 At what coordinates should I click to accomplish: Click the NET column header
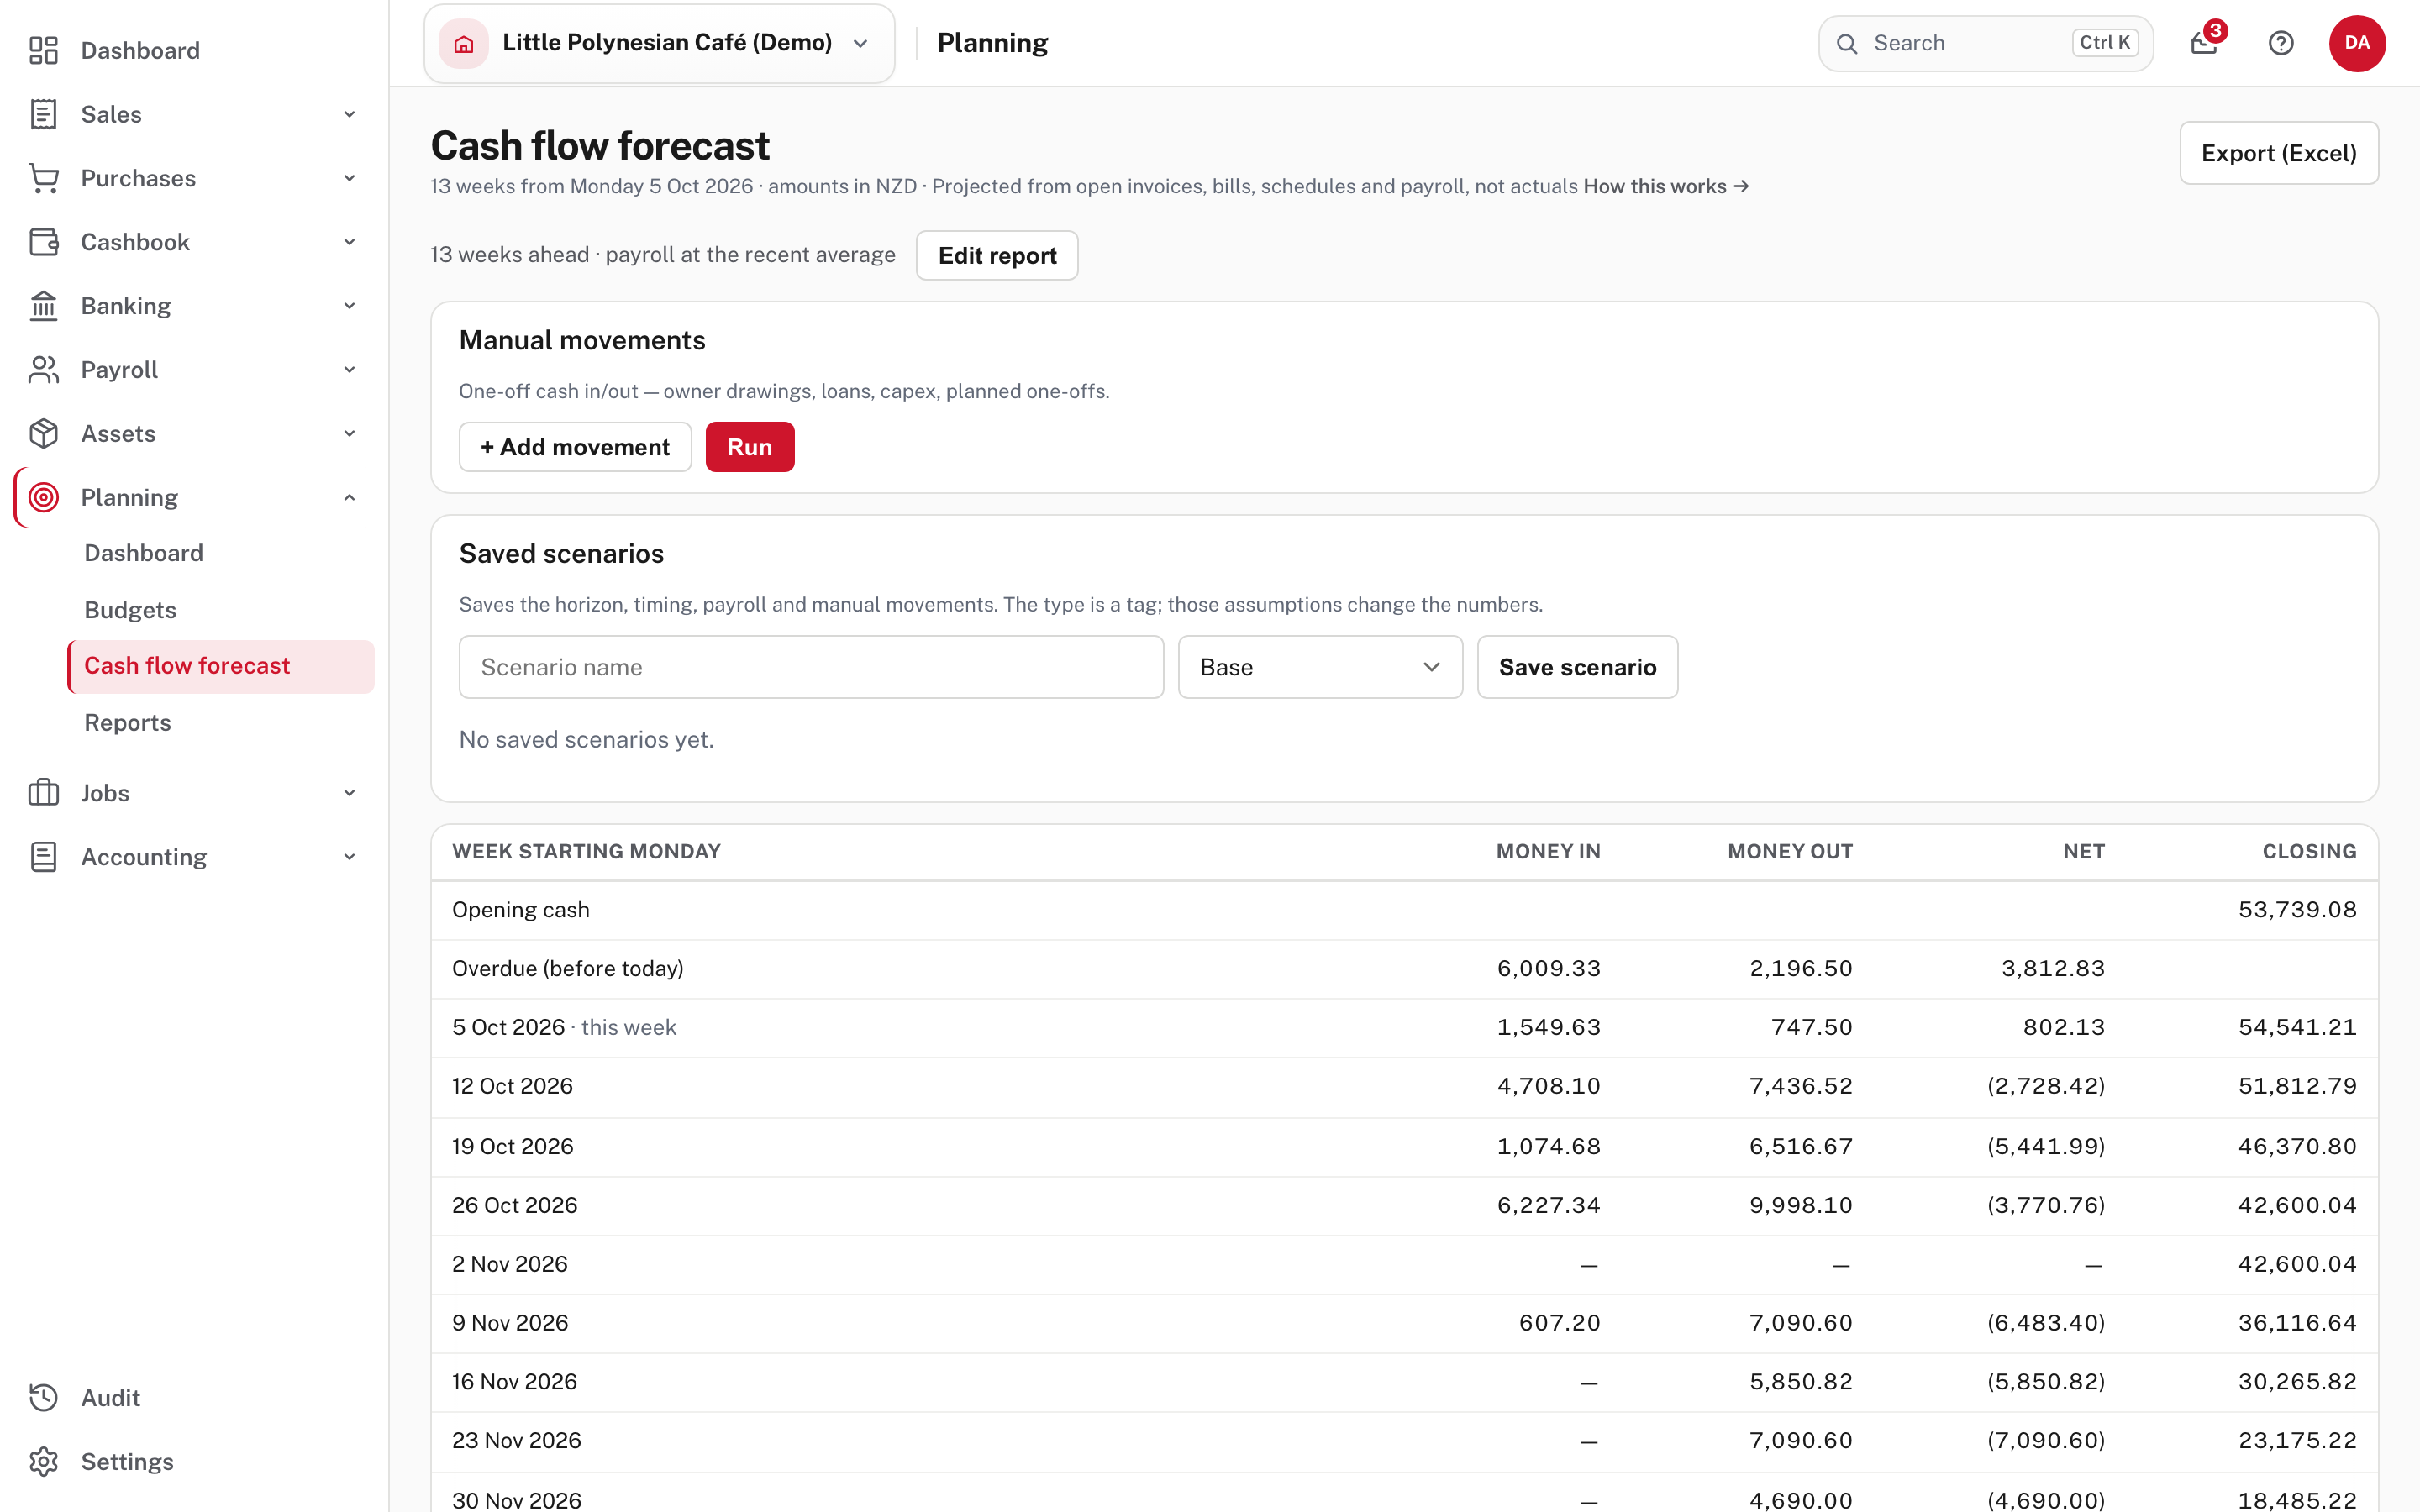[x=2084, y=852]
